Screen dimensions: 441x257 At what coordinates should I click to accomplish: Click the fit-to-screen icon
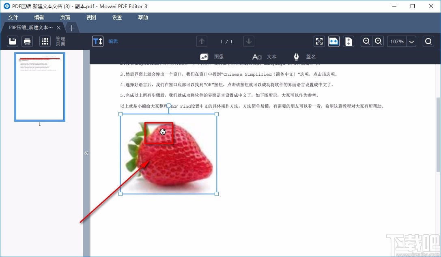[x=319, y=41]
